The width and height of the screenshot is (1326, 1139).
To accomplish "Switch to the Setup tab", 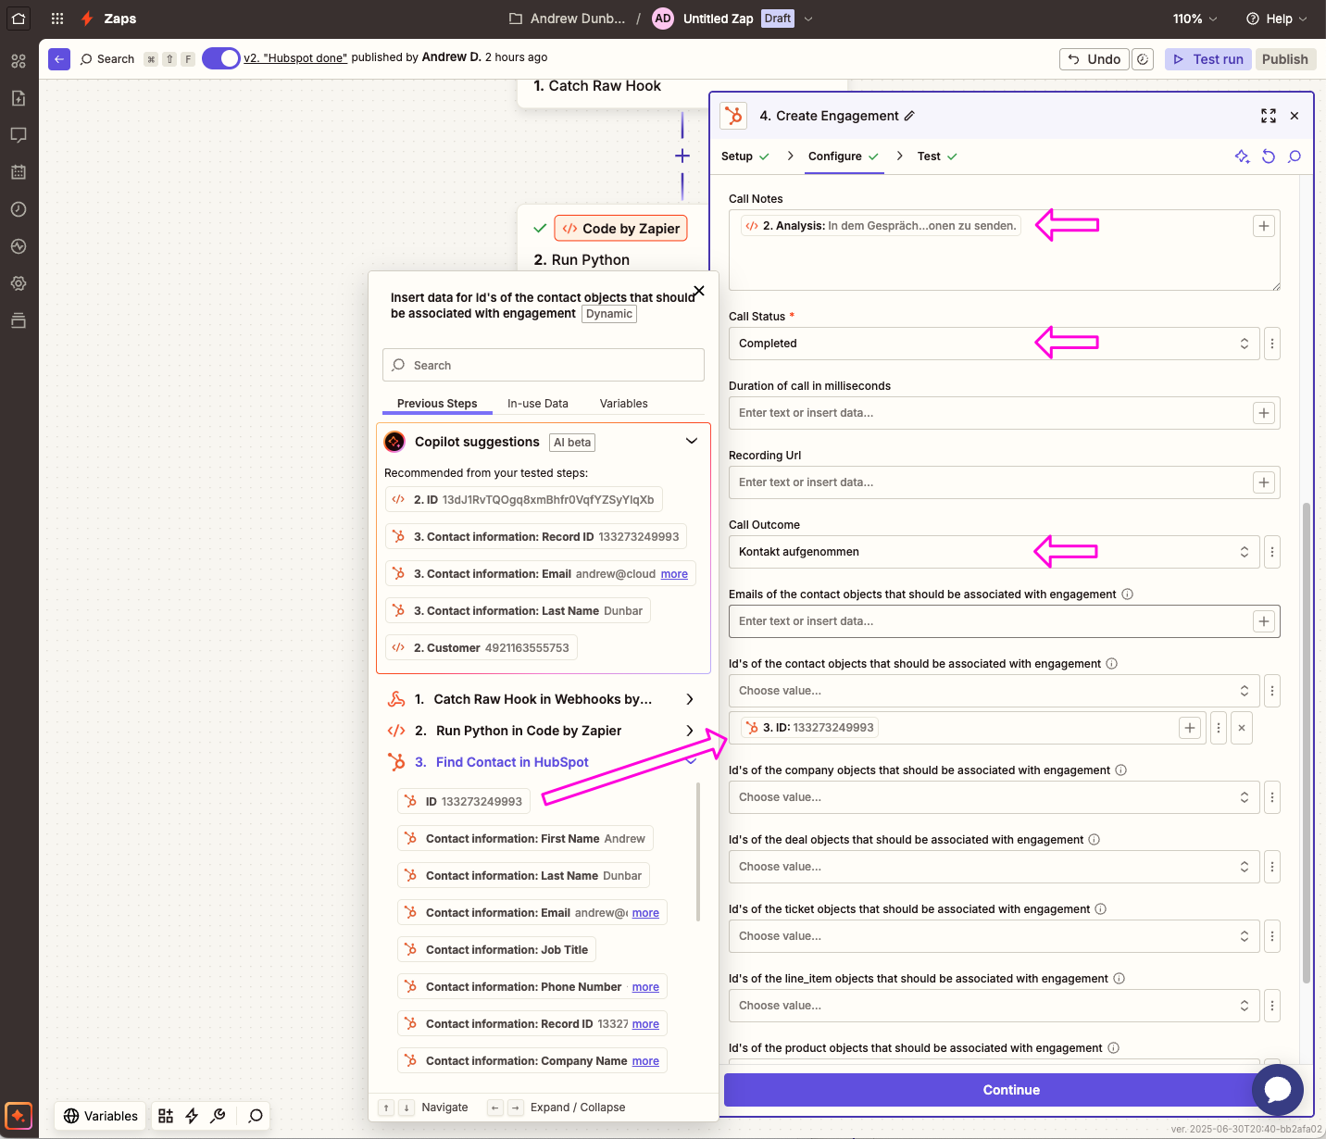I will (745, 156).
